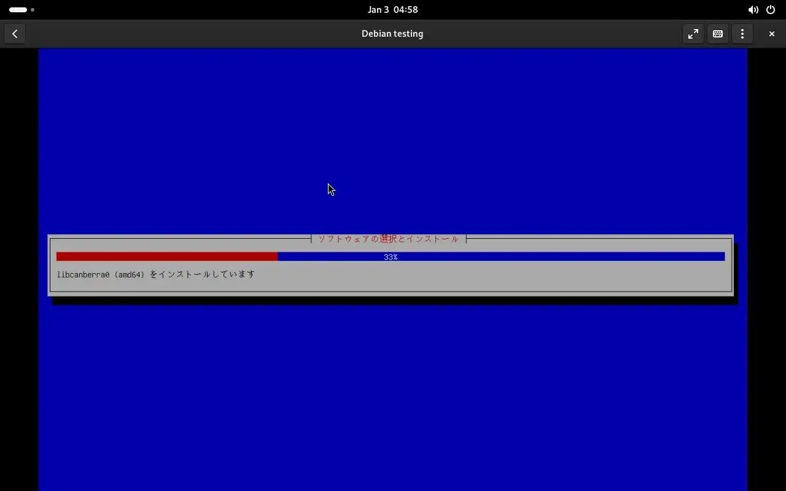Open the volume indicator in top bar
The image size is (786, 491).
tap(753, 10)
